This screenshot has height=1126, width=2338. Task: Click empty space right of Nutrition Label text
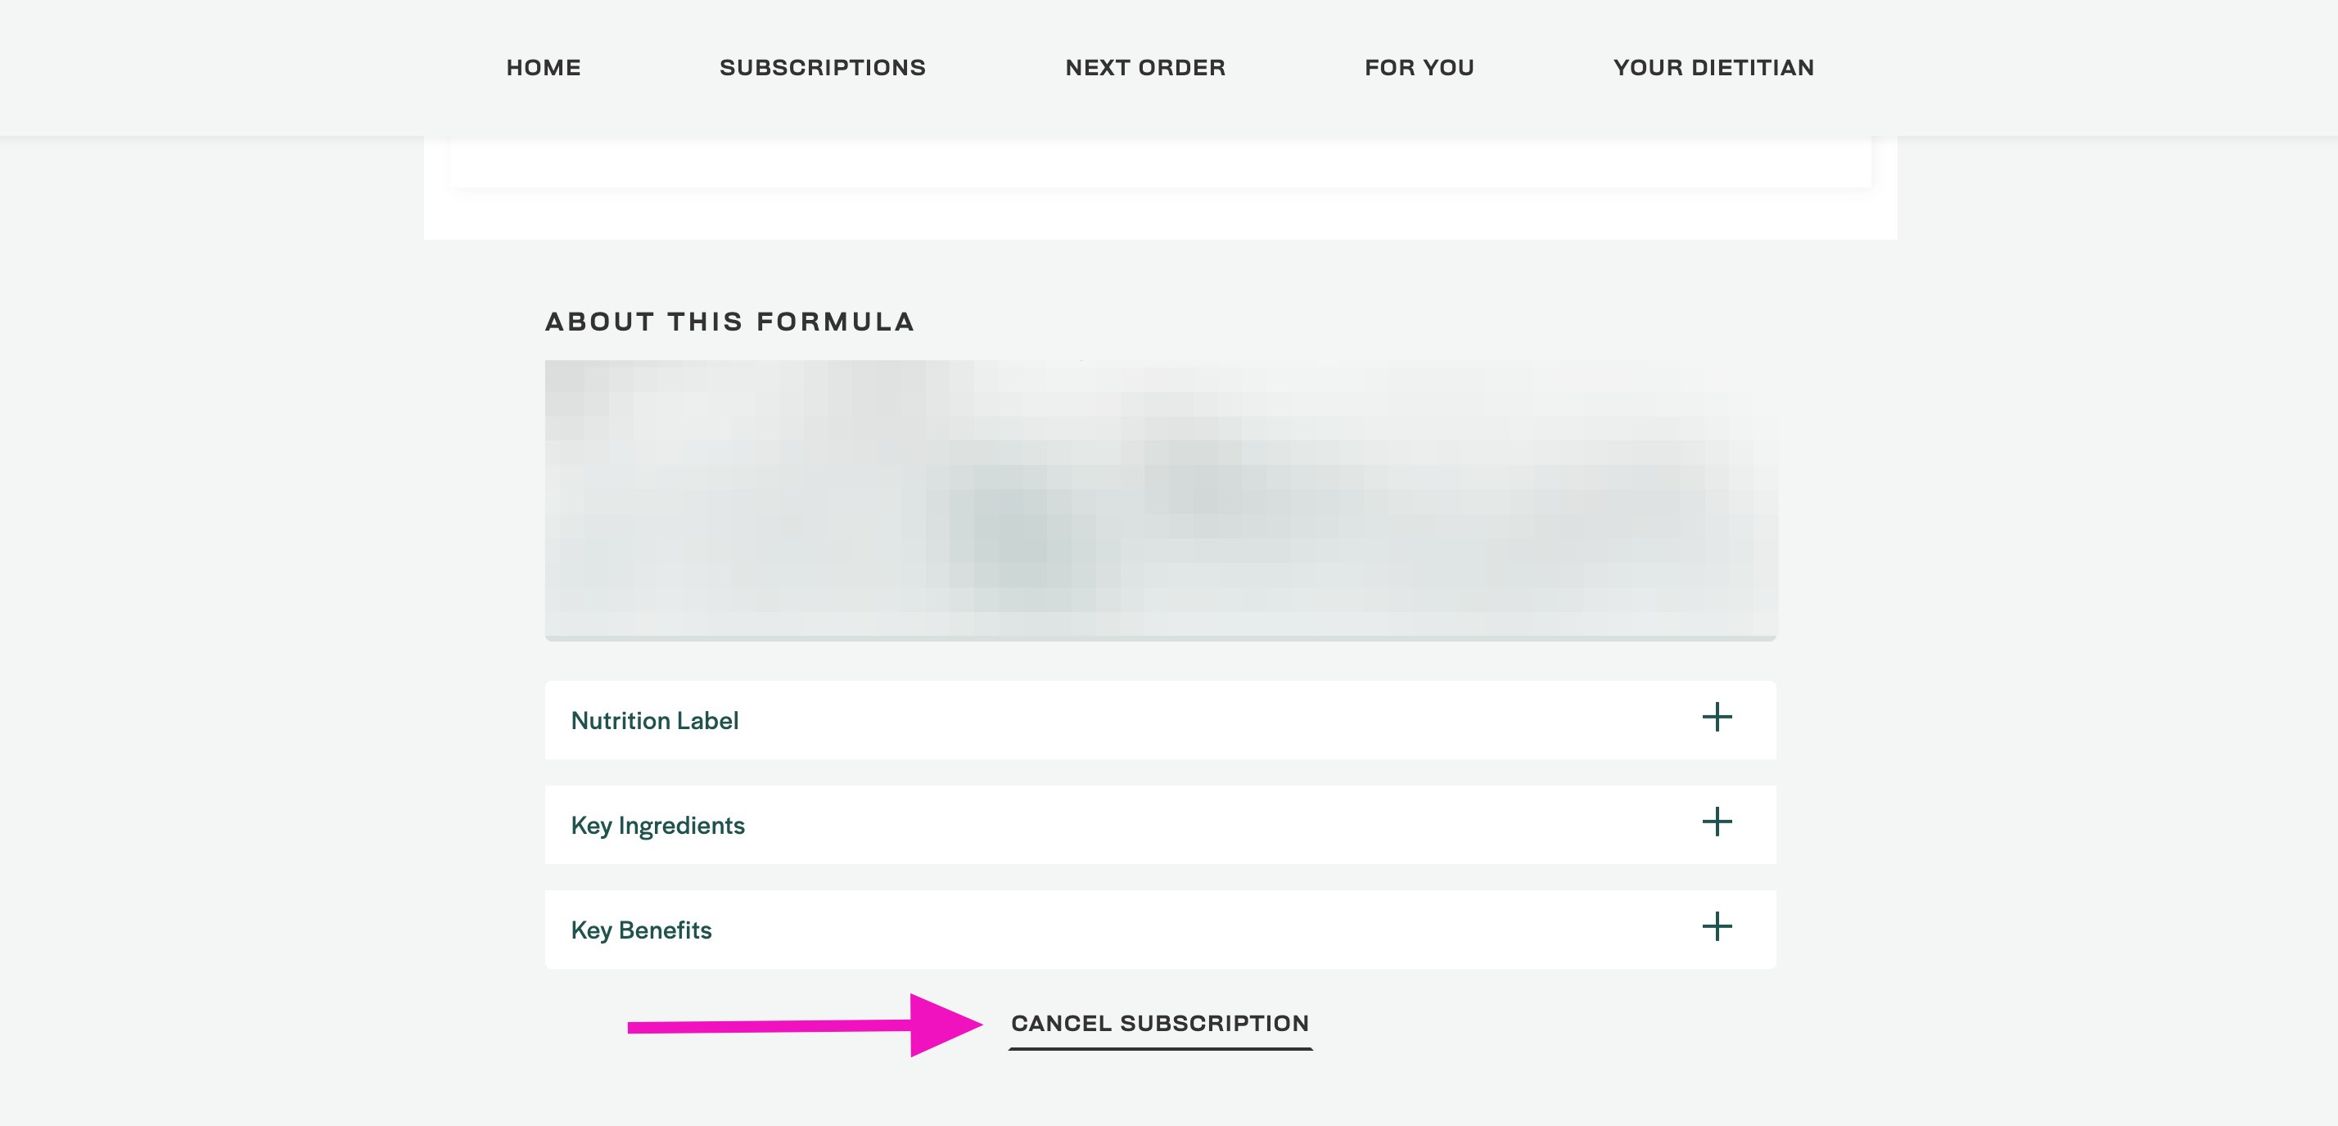coord(1216,720)
